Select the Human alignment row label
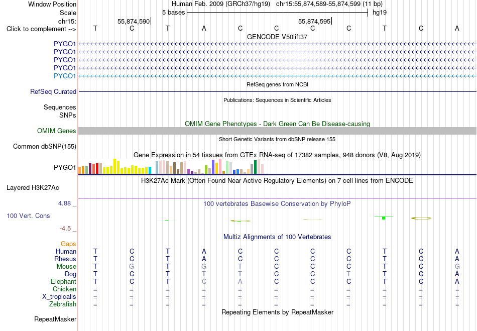The height and width of the screenshot is (331, 477). (x=66, y=251)
